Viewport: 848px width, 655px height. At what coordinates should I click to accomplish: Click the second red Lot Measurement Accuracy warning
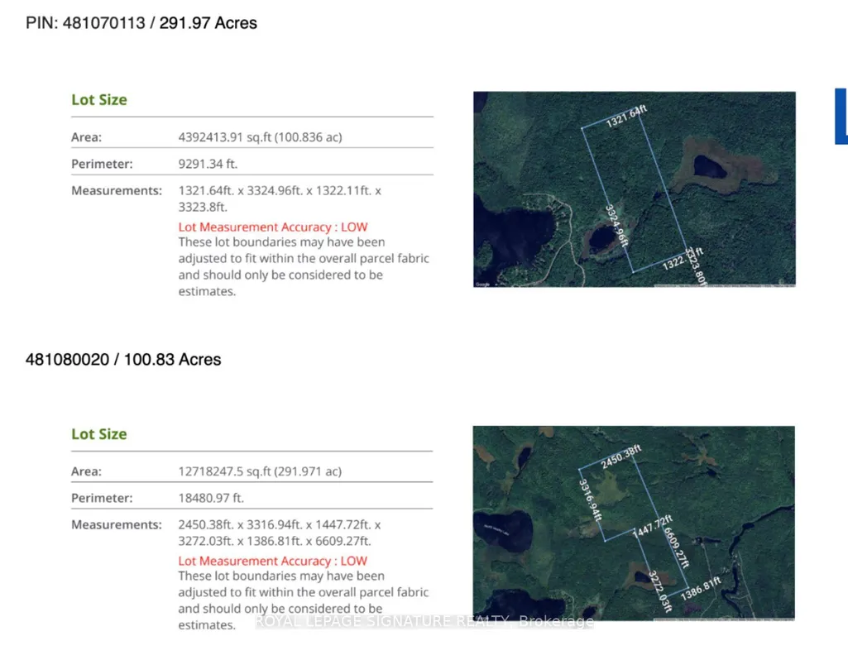click(273, 561)
